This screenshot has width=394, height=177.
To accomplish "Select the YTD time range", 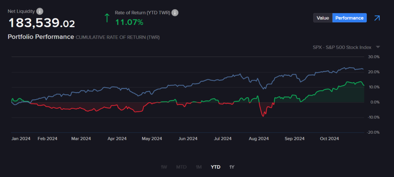I will click(215, 167).
